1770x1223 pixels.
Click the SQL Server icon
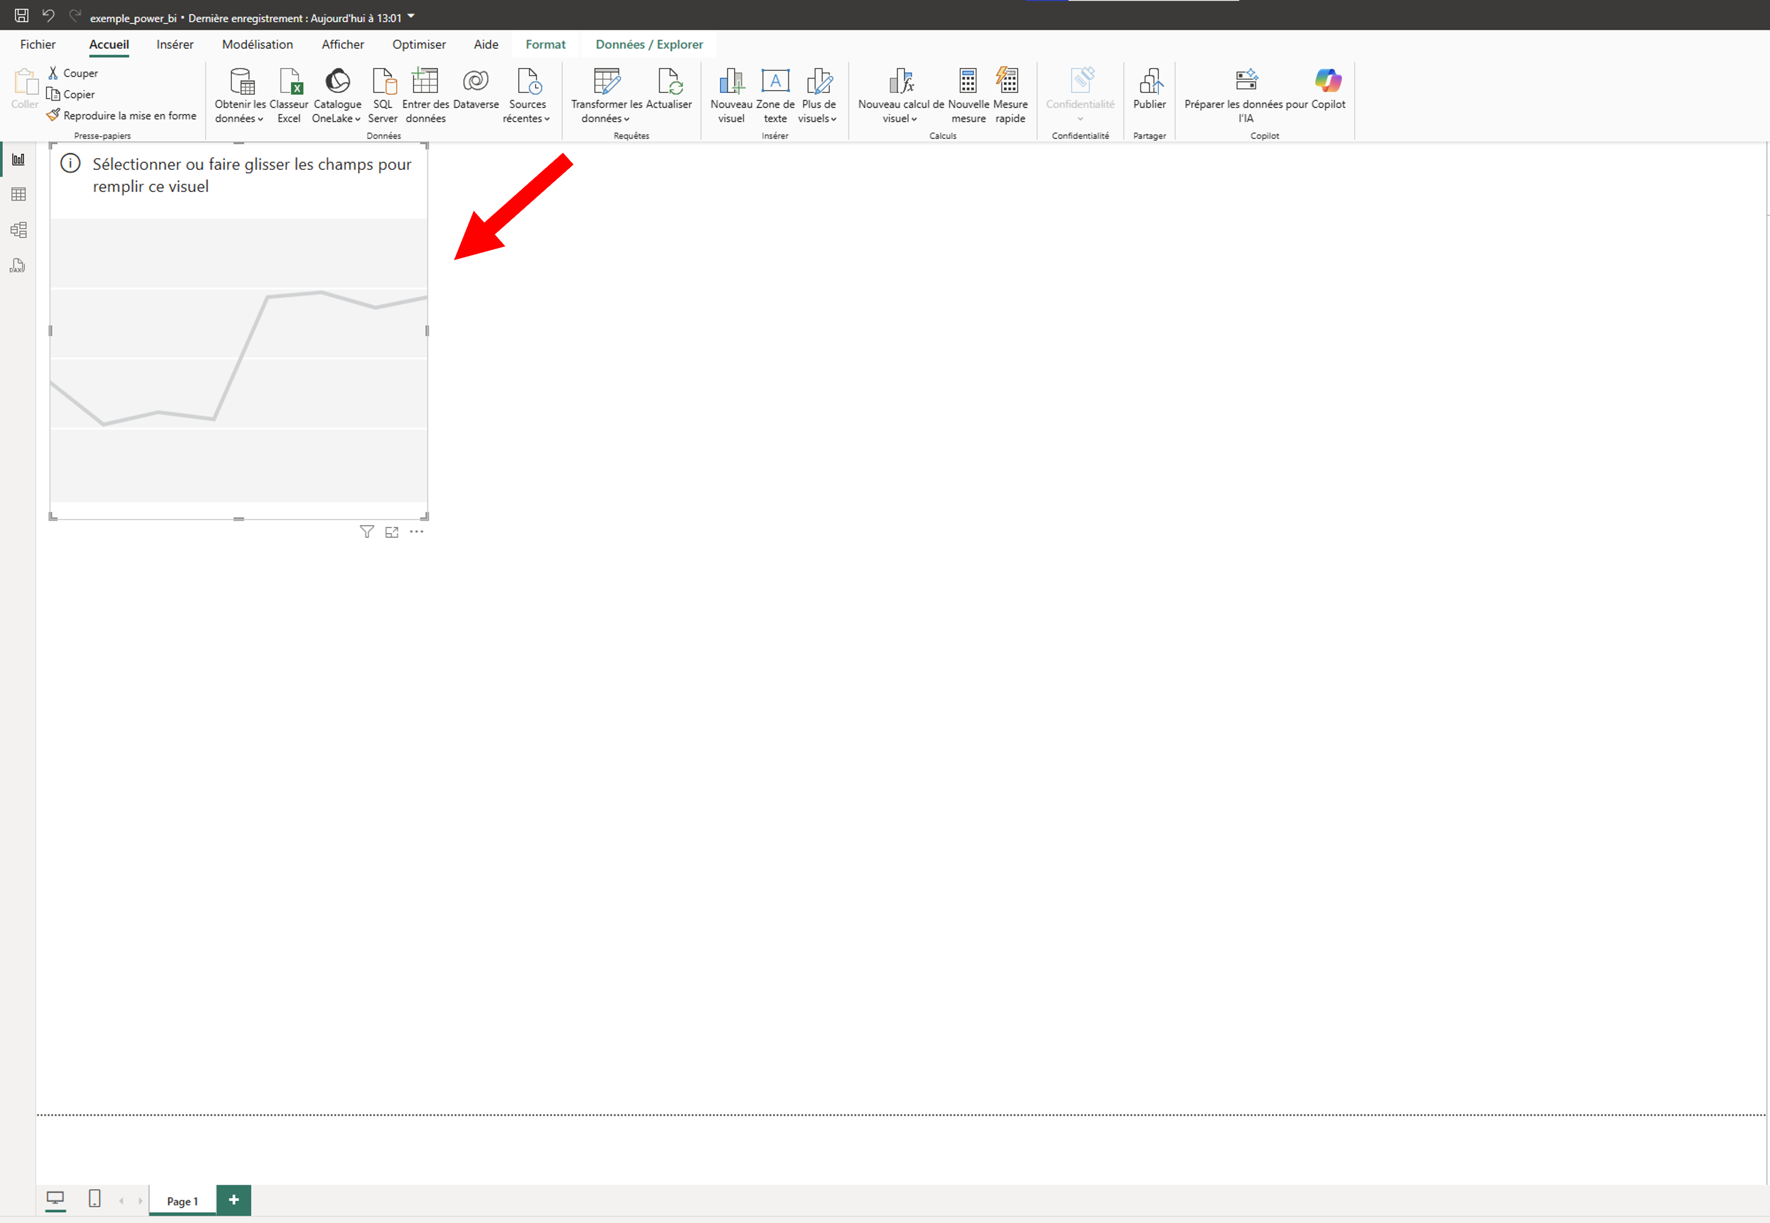pyautogui.click(x=383, y=81)
